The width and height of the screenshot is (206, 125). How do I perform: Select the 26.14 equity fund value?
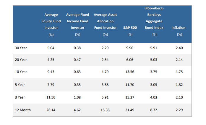[x=51, y=110]
